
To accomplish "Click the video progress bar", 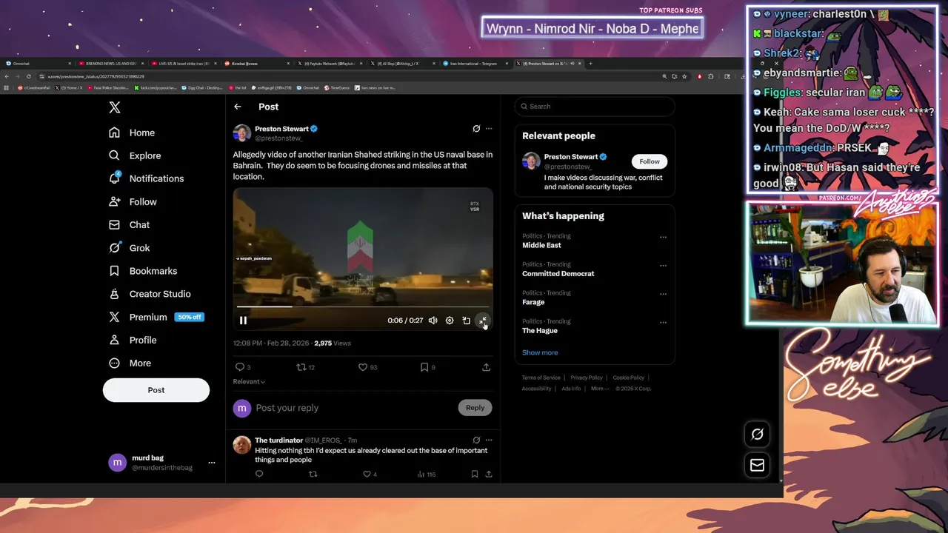I will [363, 306].
